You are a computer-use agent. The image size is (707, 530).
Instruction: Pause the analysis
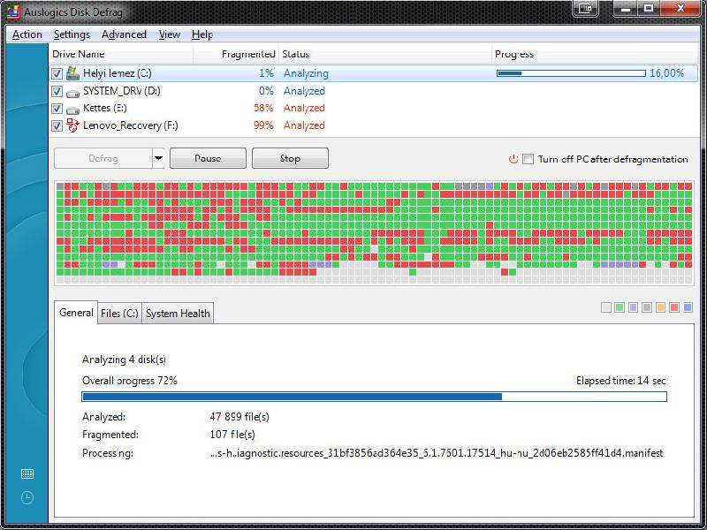point(208,158)
